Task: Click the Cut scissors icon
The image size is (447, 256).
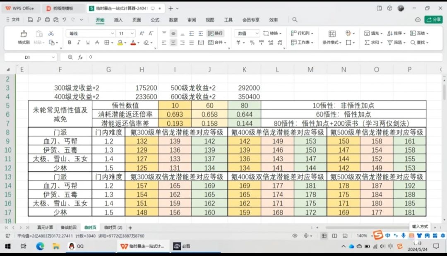Action: [x=51, y=33]
